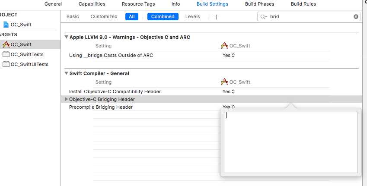Screen dimensions: 367x186
Task: Select 'Precompile Bridging Header' setting
Action: tap(101, 107)
